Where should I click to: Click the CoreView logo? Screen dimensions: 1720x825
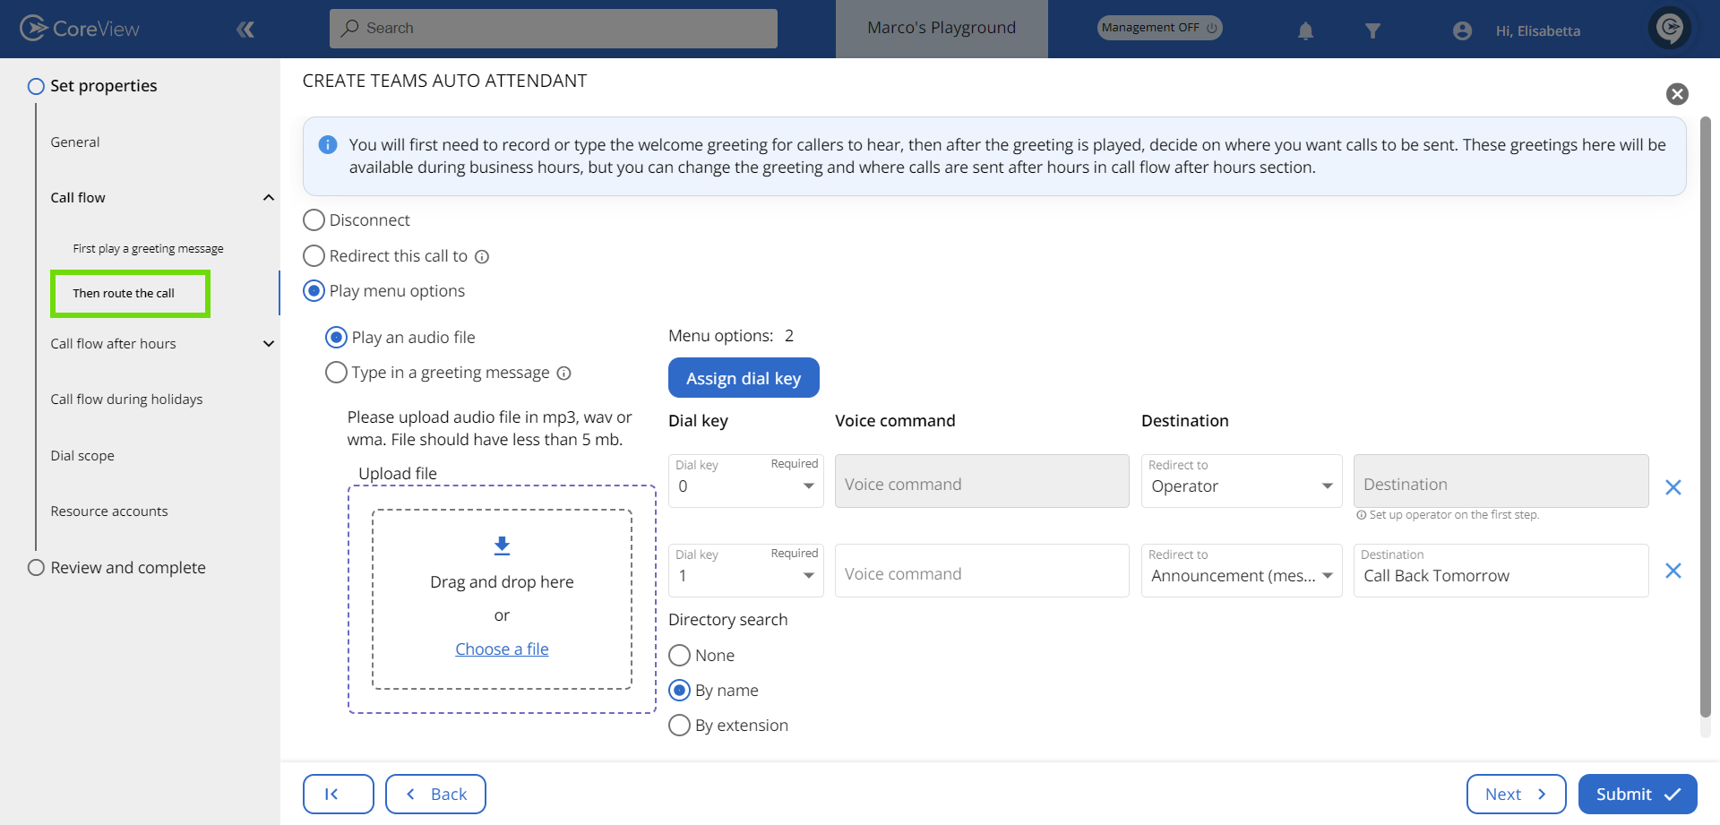point(80,29)
